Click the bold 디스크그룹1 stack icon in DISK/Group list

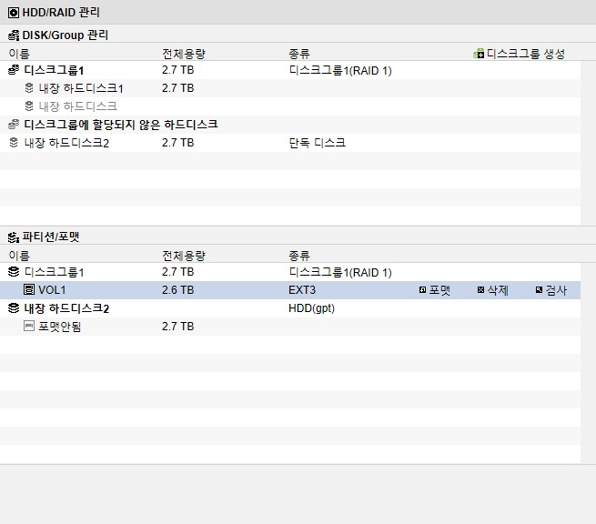click(14, 70)
